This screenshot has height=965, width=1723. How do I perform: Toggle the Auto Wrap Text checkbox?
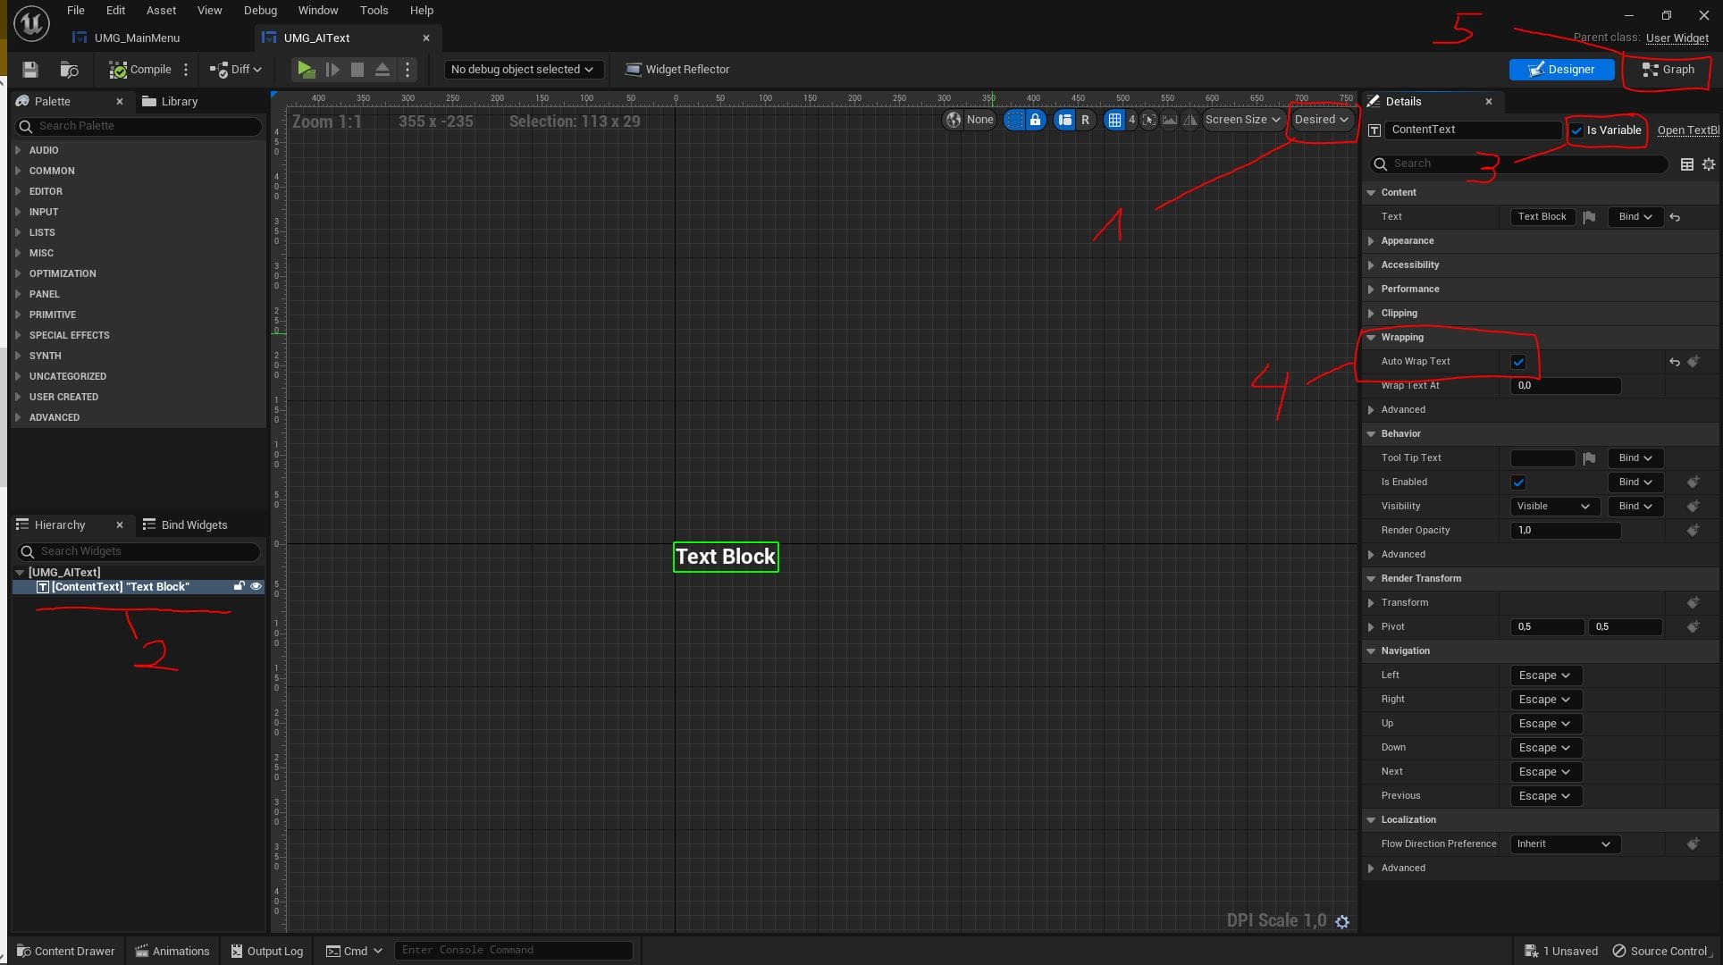[1518, 362]
